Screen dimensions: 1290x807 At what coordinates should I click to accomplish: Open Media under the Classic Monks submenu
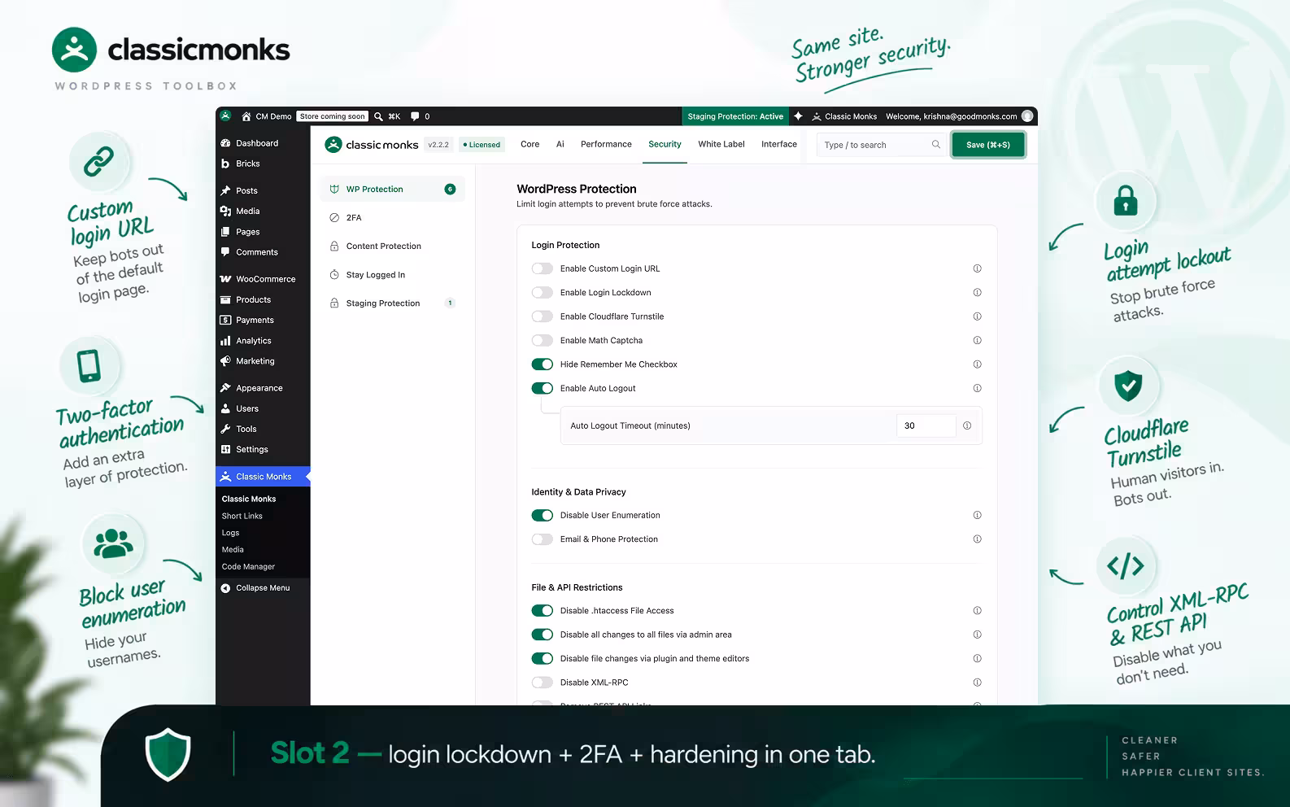click(x=233, y=550)
